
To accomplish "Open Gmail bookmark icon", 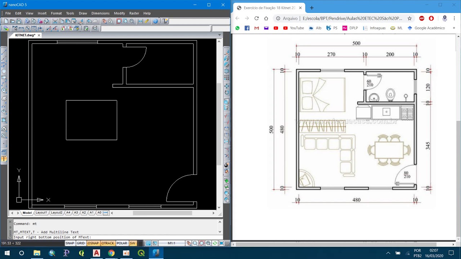I will (x=256, y=28).
